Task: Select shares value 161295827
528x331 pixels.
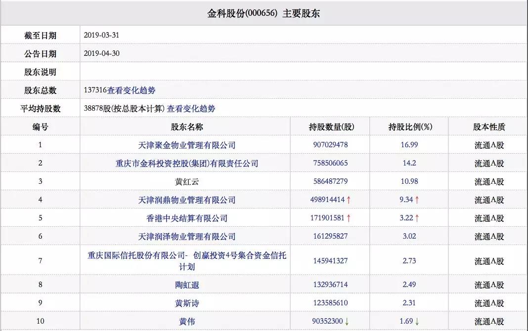Action: pos(330,236)
